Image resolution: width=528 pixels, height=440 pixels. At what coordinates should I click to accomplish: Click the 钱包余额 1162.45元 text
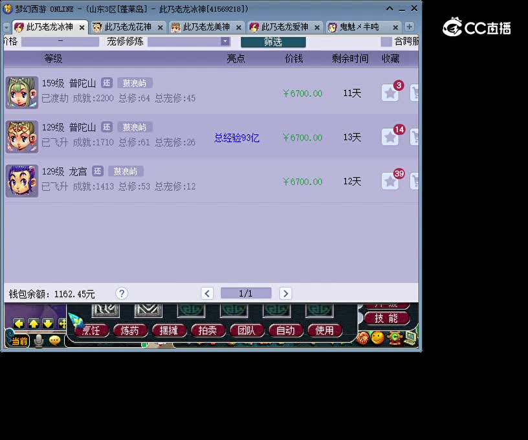point(52,294)
